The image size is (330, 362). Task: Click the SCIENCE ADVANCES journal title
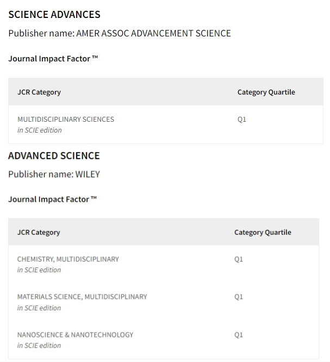(x=54, y=15)
